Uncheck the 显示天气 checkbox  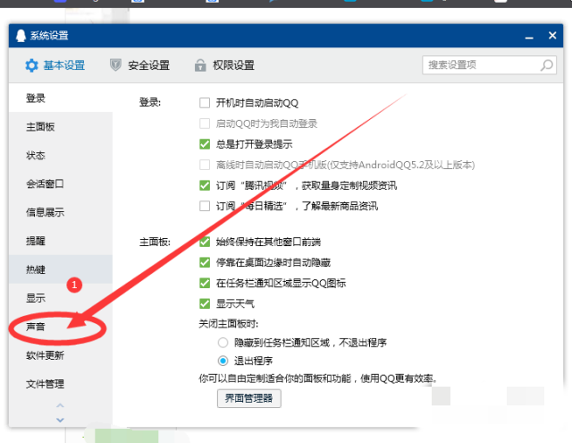205,303
